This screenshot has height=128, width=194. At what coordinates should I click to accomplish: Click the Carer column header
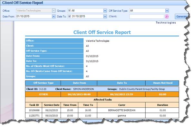(121, 105)
